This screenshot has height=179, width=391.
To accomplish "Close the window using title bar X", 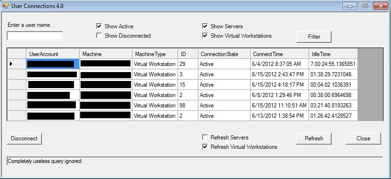I will (381, 6).
